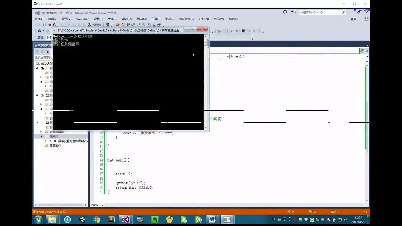Image resolution: width=402 pixels, height=226 pixels.
Task: Pause debugging with the break-all button
Action: (44, 25)
